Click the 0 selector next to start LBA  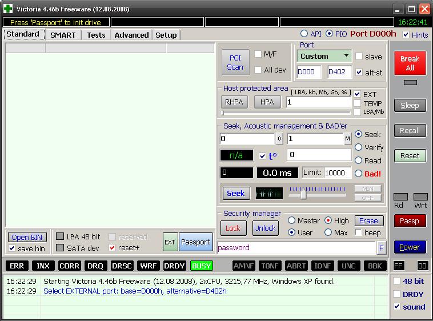(x=279, y=139)
